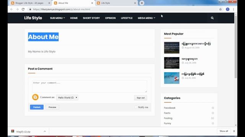Toggle the Notify me checkbox

[x=136, y=107]
